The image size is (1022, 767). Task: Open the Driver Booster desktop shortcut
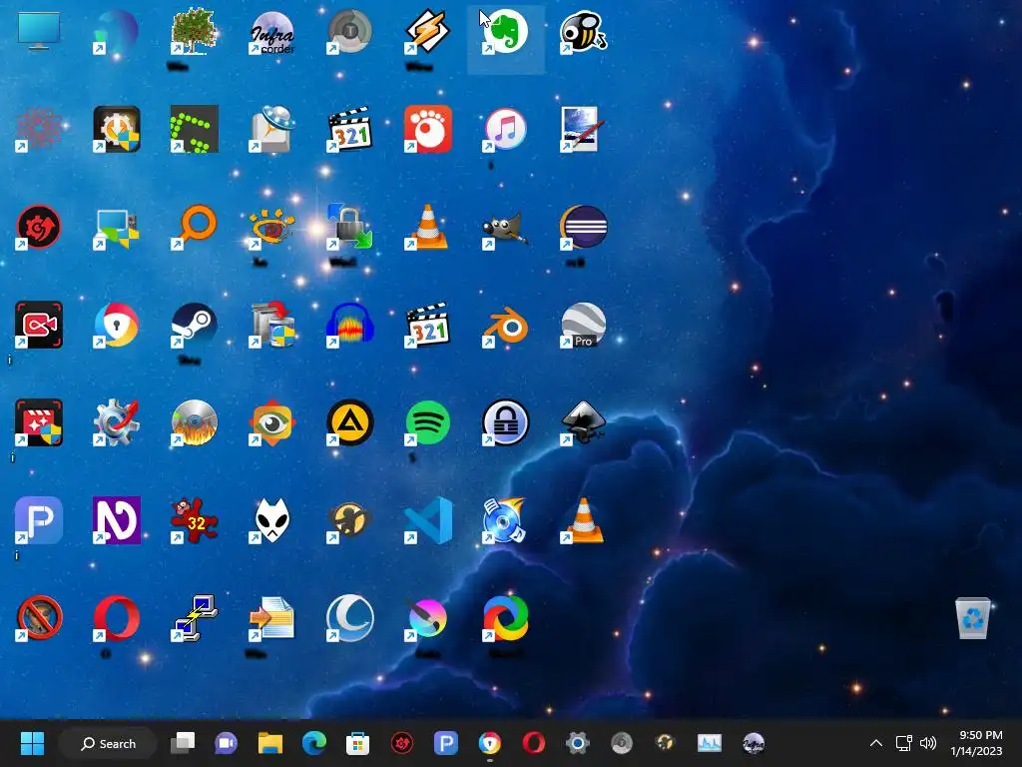tap(39, 227)
